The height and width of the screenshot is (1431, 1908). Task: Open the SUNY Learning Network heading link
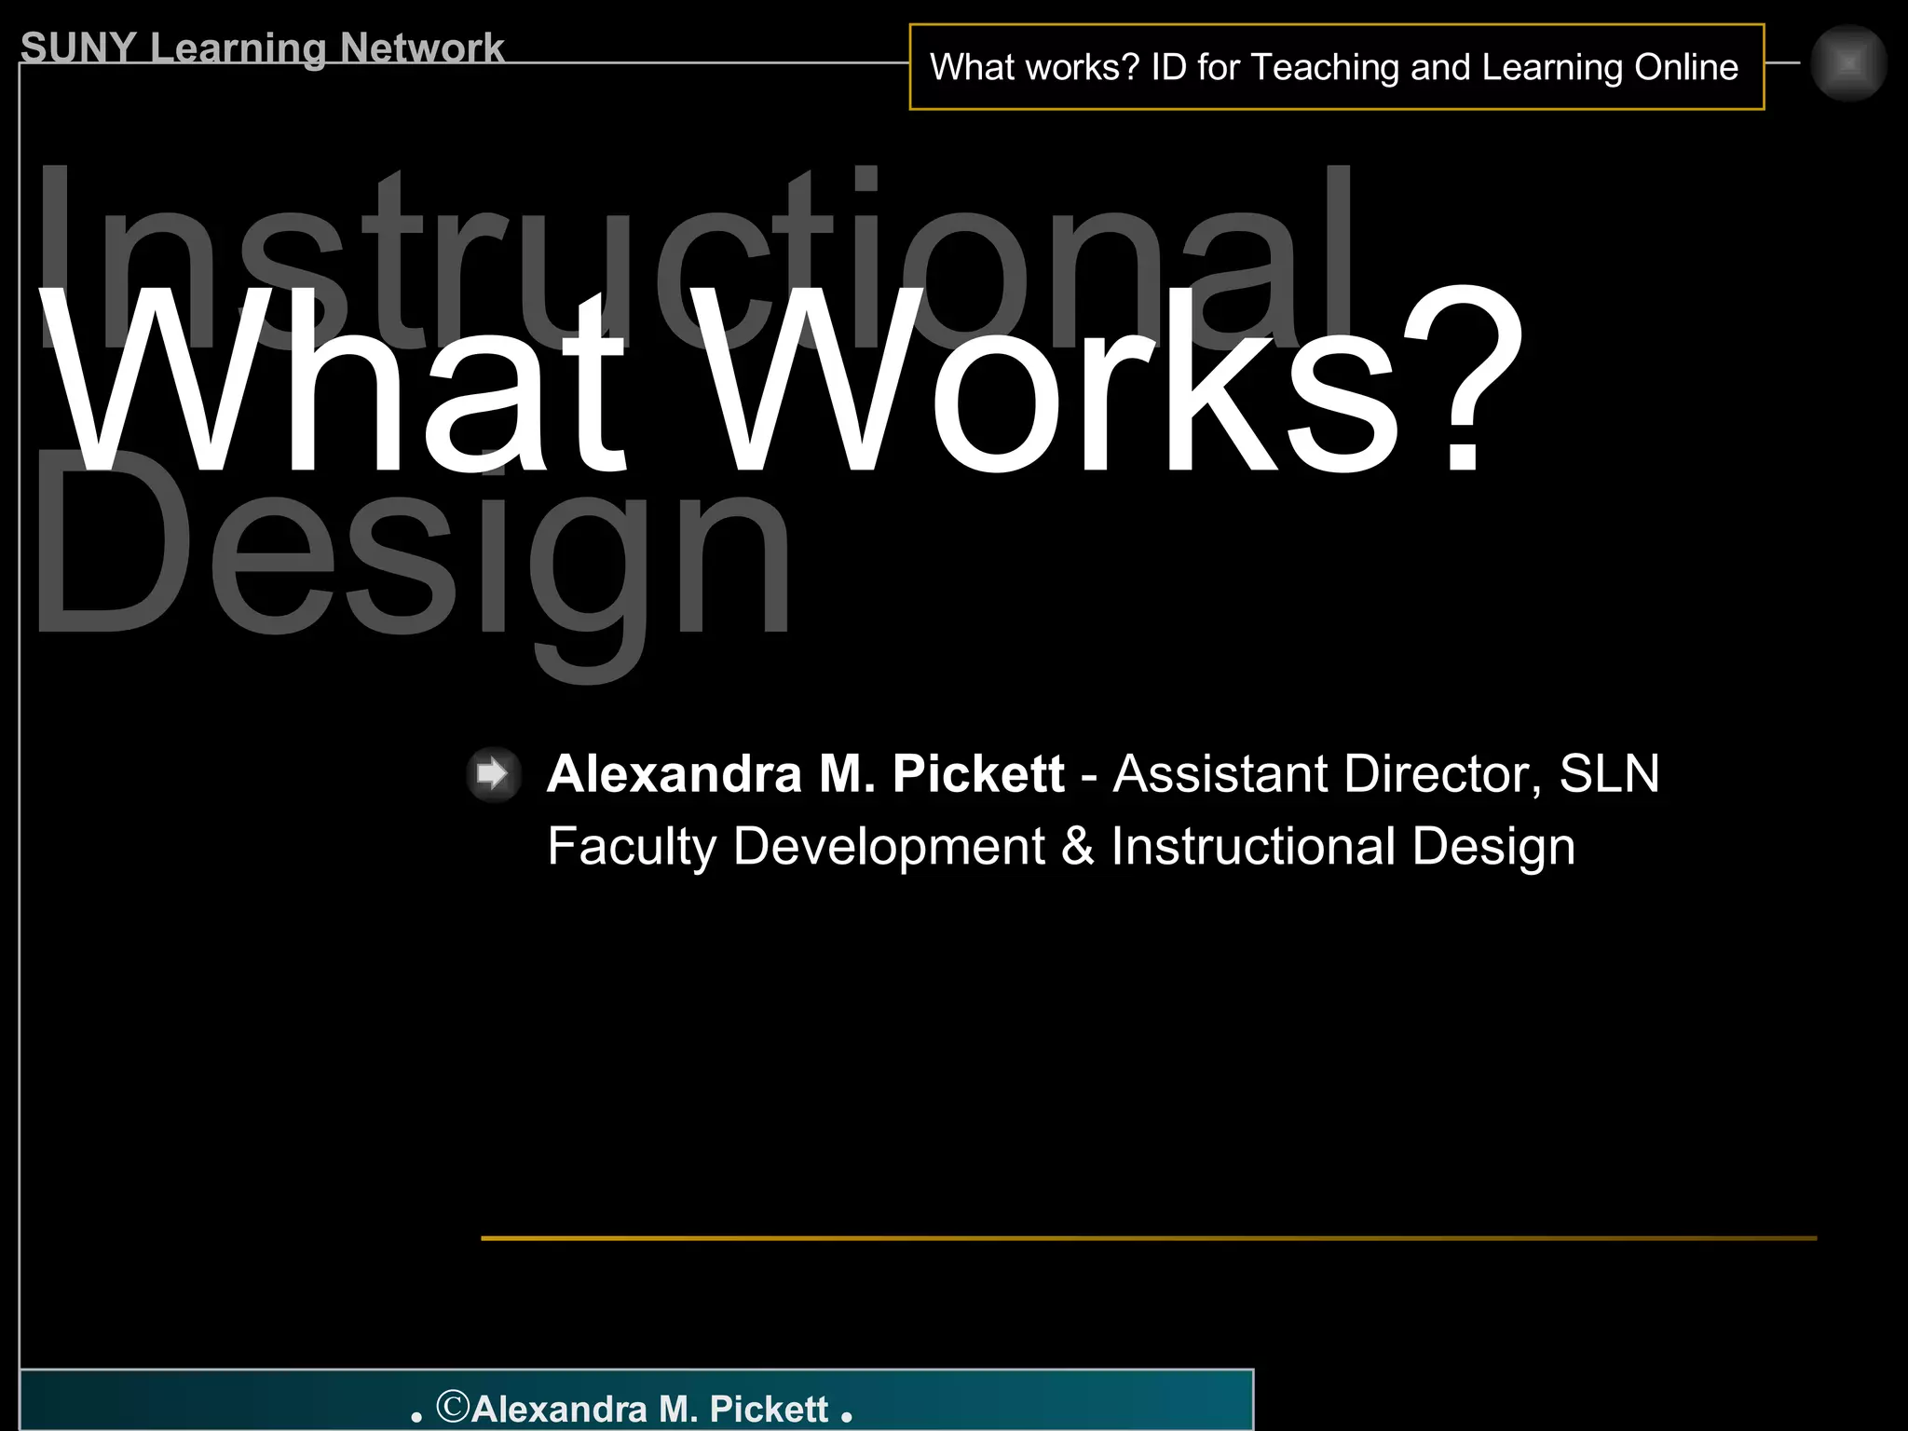(262, 48)
